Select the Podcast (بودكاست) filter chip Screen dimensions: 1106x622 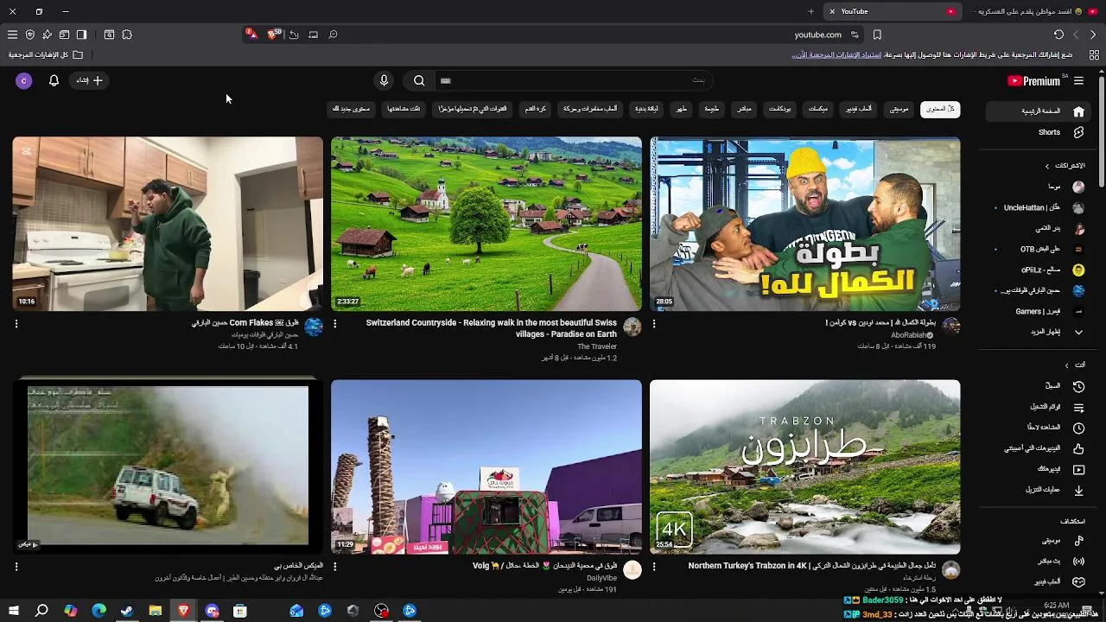tap(780, 110)
